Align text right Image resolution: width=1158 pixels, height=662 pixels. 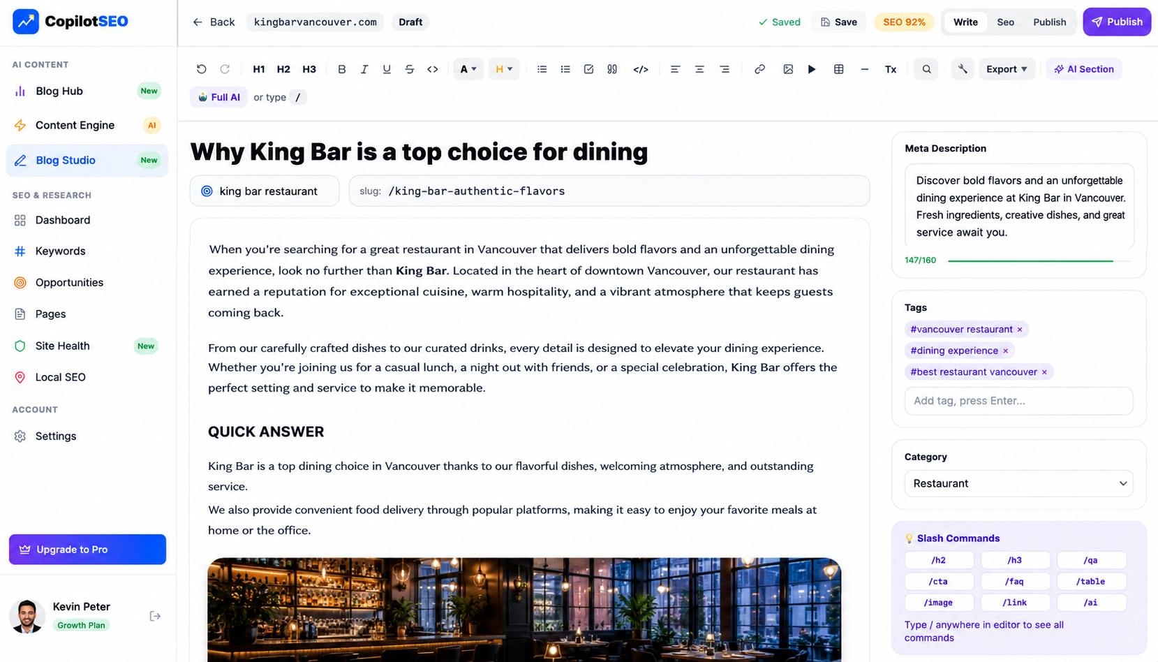pos(725,69)
